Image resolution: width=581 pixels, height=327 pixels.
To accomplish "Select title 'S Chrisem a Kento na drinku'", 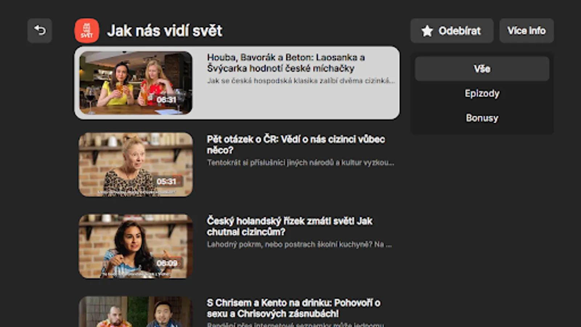I will coord(294,308).
